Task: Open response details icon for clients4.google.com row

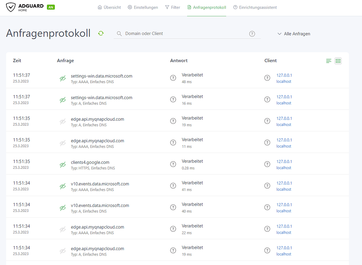Action: pos(173,164)
